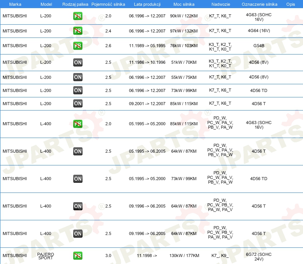Click the Oznaczenie silnika column header
Image resolution: width=303 pixels, height=264 pixels.
pos(259,4)
